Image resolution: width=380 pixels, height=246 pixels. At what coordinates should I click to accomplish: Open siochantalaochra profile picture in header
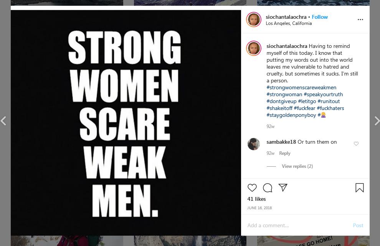(x=254, y=20)
